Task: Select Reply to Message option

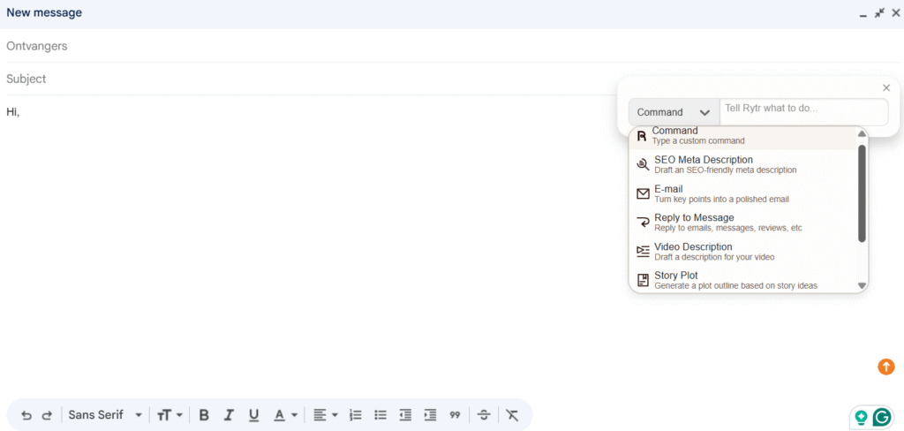Action: (743, 223)
